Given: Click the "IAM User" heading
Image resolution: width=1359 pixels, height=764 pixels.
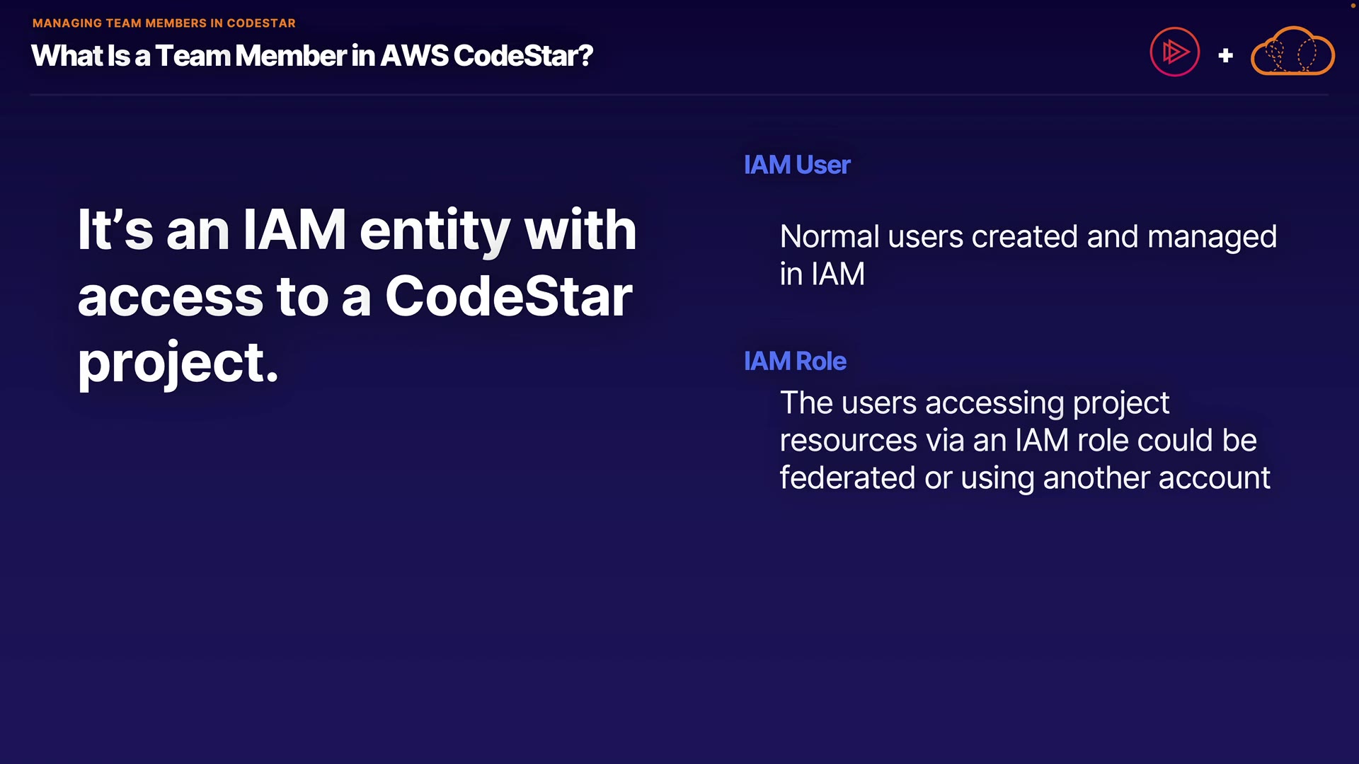Looking at the screenshot, I should (796, 165).
